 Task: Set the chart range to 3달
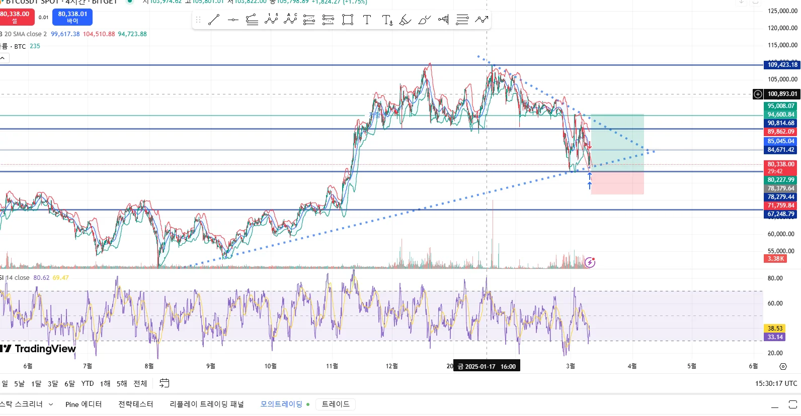(53, 384)
